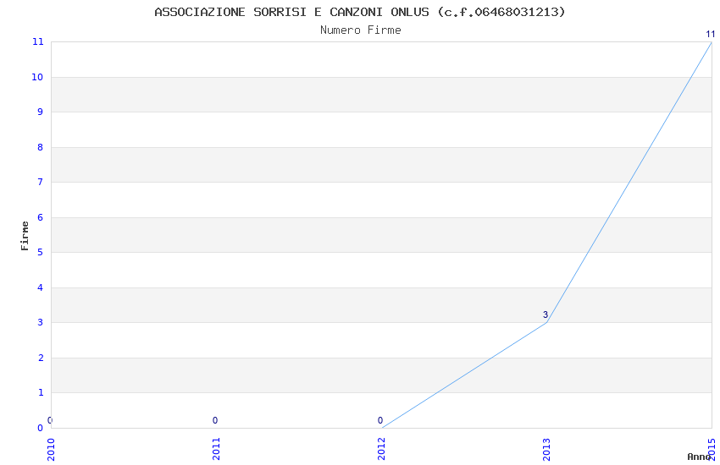This screenshot has width=720, height=465.
Task: Click the y-axis tick value 7
Action: tap(41, 182)
